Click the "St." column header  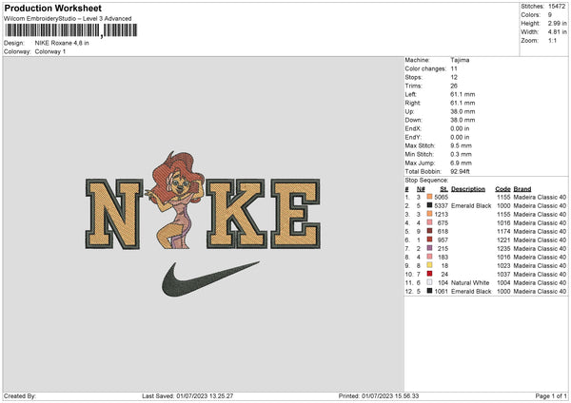click(443, 189)
